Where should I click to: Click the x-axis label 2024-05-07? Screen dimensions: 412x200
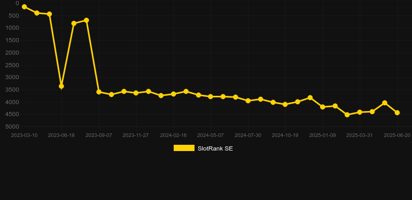[211, 135]
